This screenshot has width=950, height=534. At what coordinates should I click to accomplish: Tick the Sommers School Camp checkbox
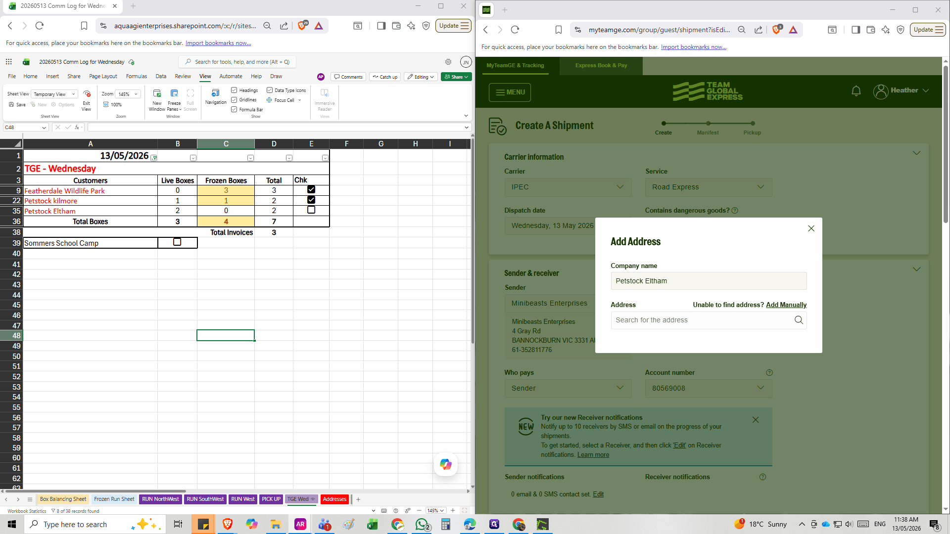(x=177, y=242)
